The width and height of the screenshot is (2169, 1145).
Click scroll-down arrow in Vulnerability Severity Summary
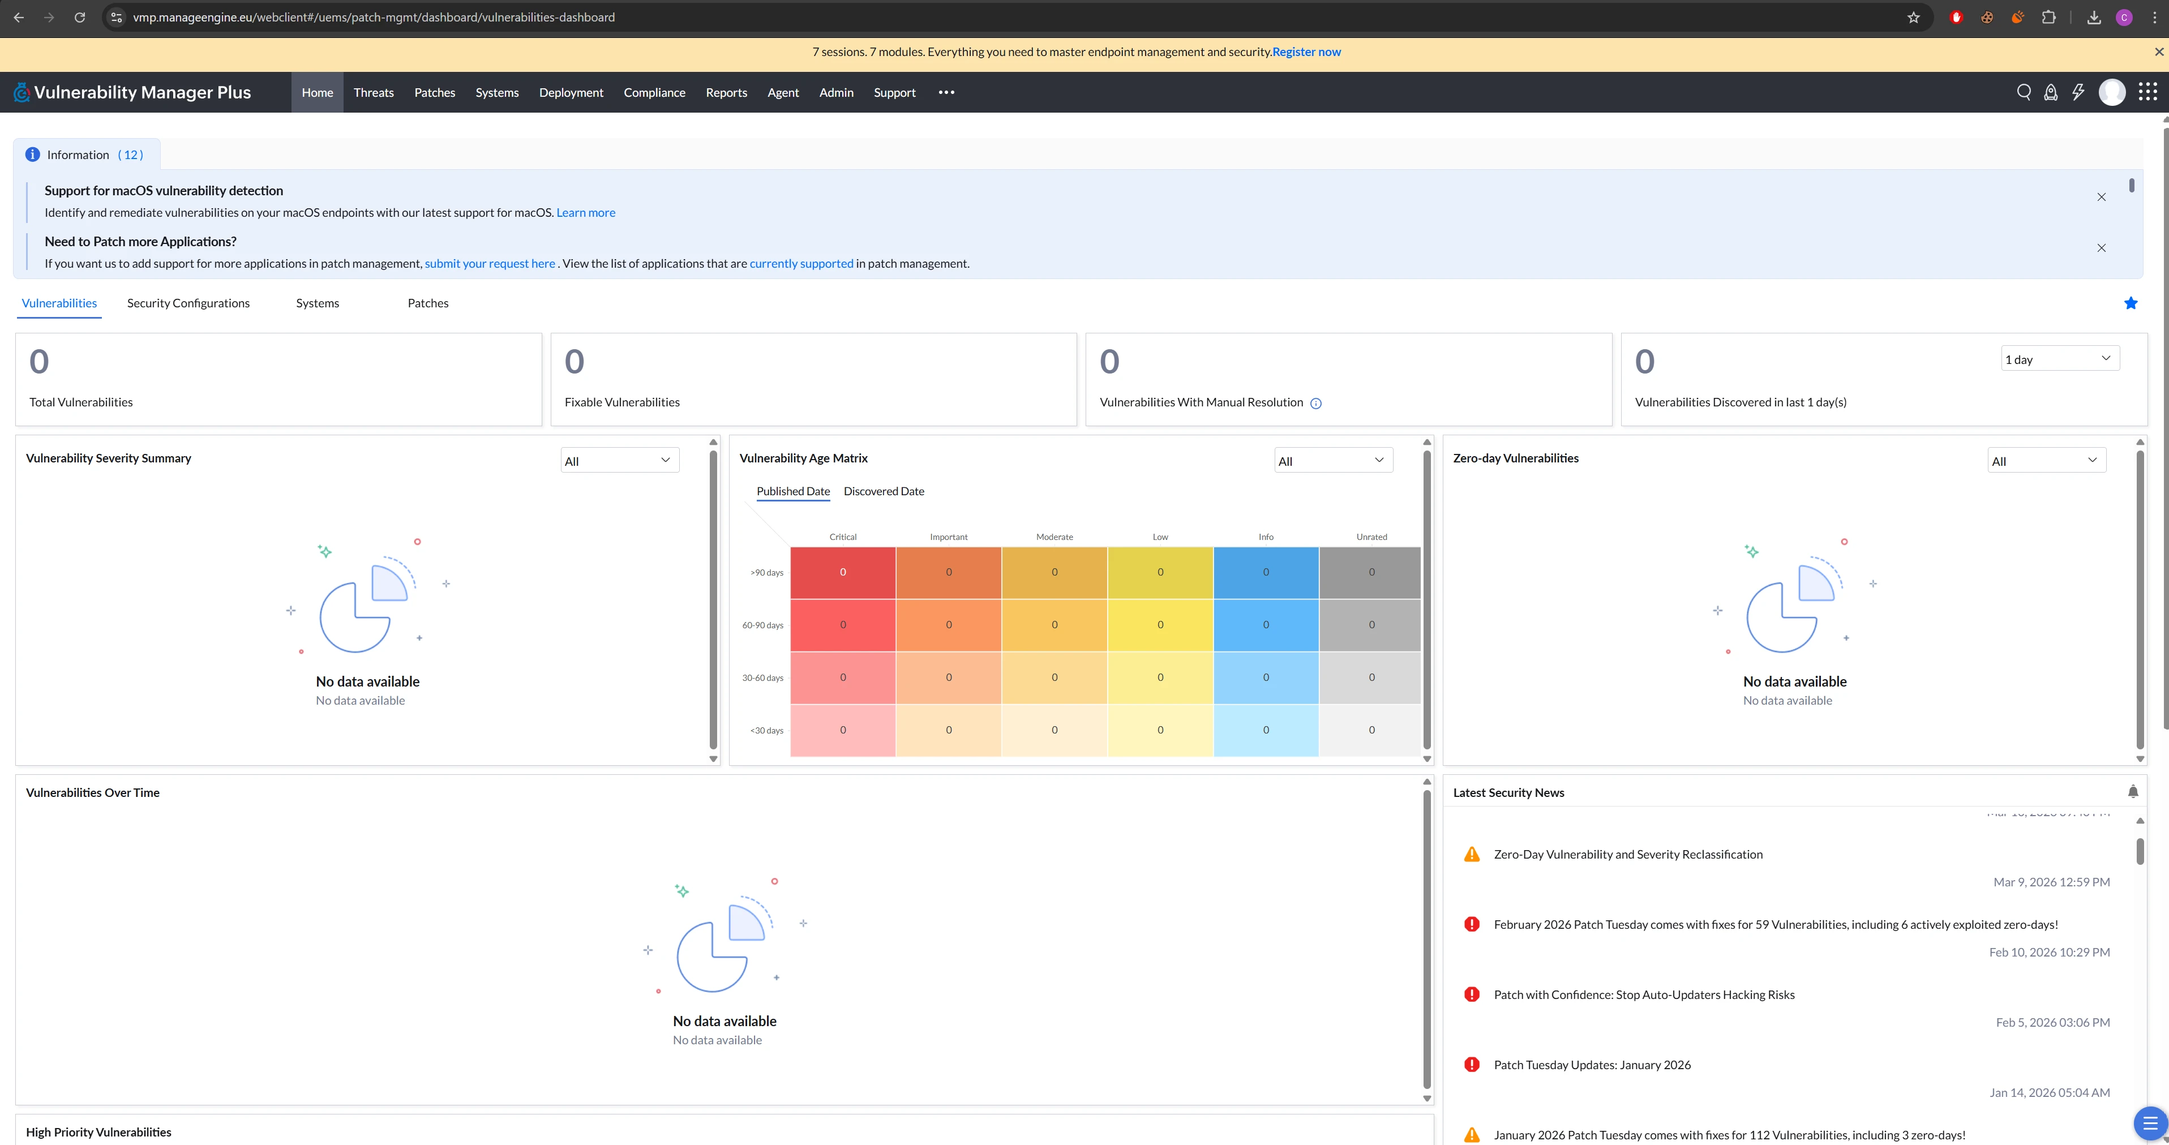(713, 758)
